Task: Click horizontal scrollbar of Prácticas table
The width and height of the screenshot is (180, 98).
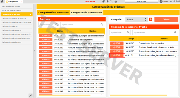Action: coord(65,95)
